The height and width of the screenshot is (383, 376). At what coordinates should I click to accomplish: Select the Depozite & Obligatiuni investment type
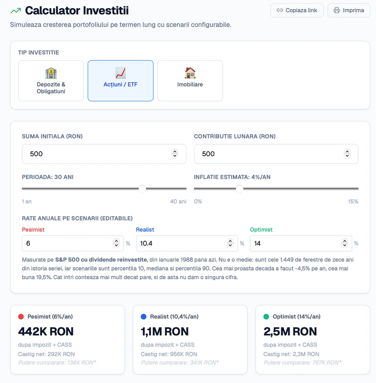point(51,81)
